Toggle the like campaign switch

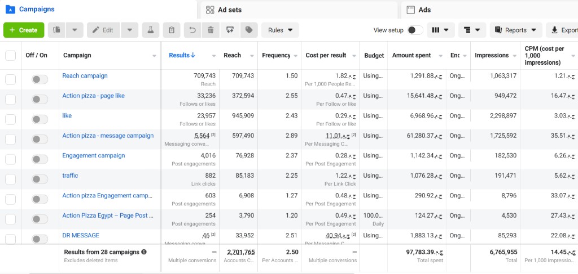pyautogui.click(x=40, y=119)
